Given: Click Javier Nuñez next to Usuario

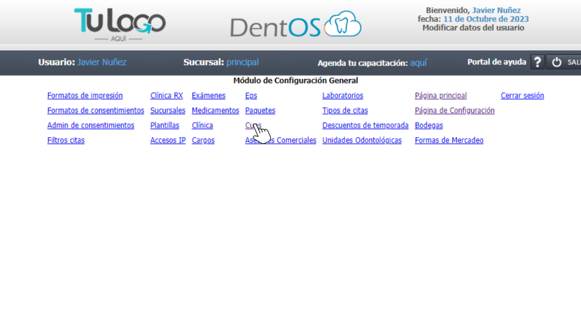Looking at the screenshot, I should pyautogui.click(x=102, y=62).
